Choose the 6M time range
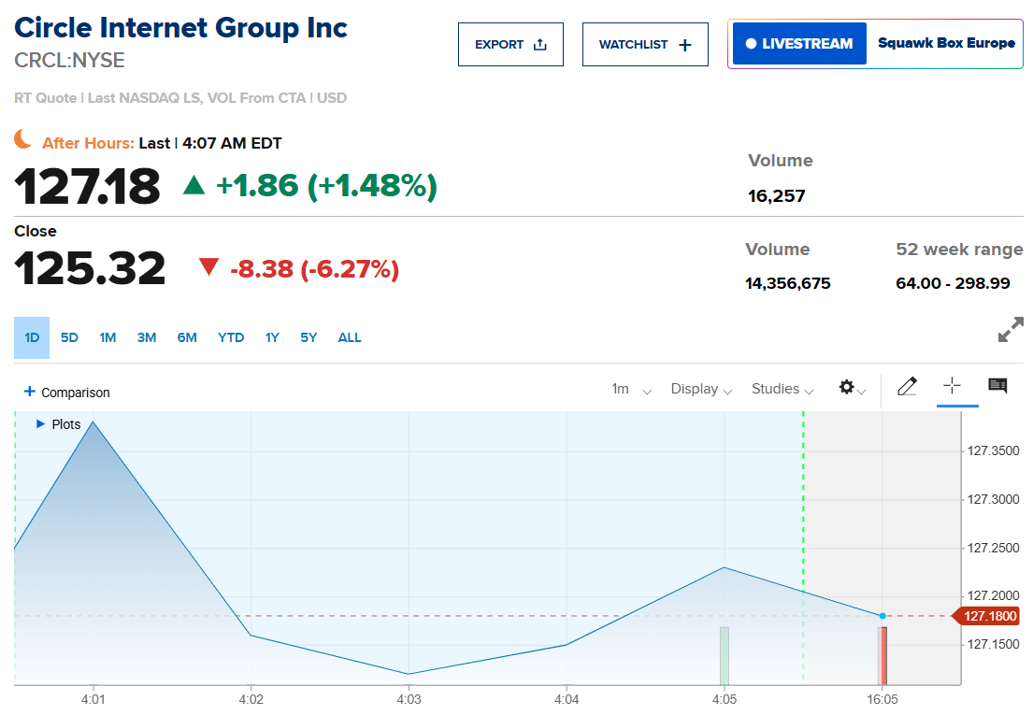This screenshot has width=1033, height=715. pos(187,337)
